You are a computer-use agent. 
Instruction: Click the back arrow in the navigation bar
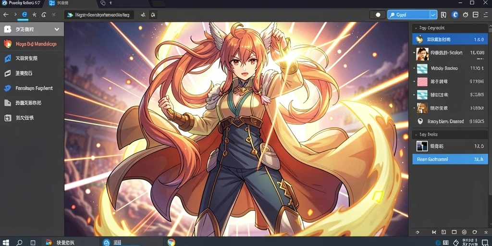[x=6, y=14]
